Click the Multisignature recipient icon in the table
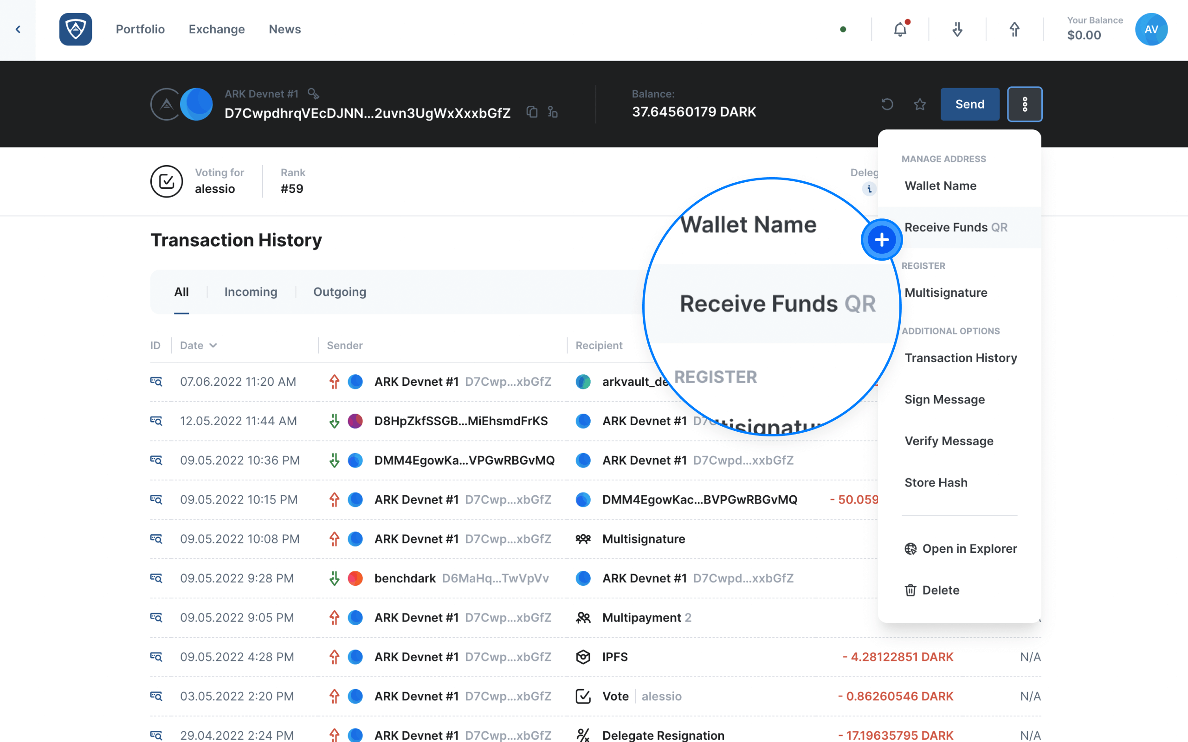This screenshot has height=742, width=1188. 583,539
